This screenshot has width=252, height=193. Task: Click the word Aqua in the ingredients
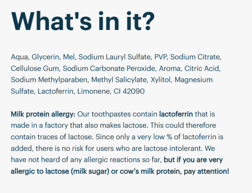click(20, 57)
